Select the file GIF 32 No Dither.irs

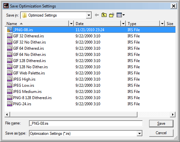tap(29, 42)
